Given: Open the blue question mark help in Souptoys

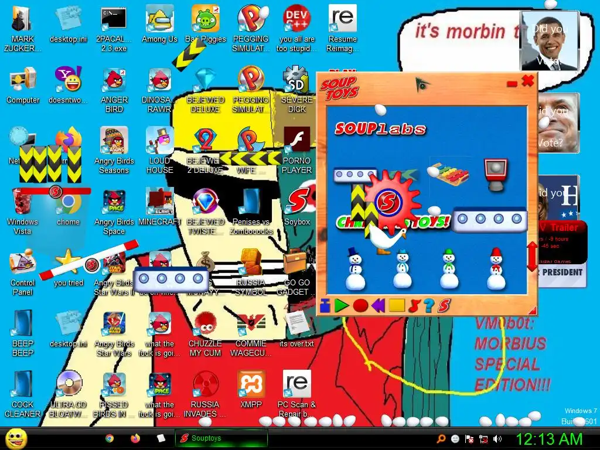Looking at the screenshot, I should tap(428, 305).
